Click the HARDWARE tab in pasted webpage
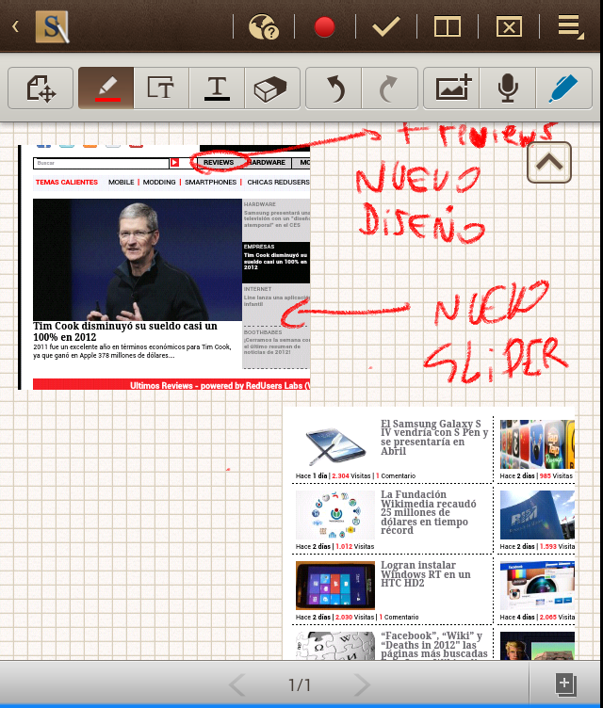The image size is (603, 708). pos(269,163)
